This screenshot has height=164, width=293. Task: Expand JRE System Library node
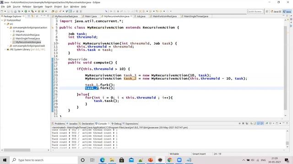[5, 50]
